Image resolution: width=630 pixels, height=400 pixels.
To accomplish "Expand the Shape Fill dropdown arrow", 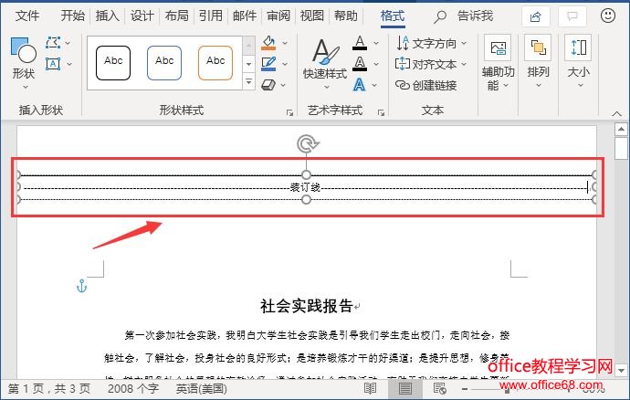I will (285, 43).
